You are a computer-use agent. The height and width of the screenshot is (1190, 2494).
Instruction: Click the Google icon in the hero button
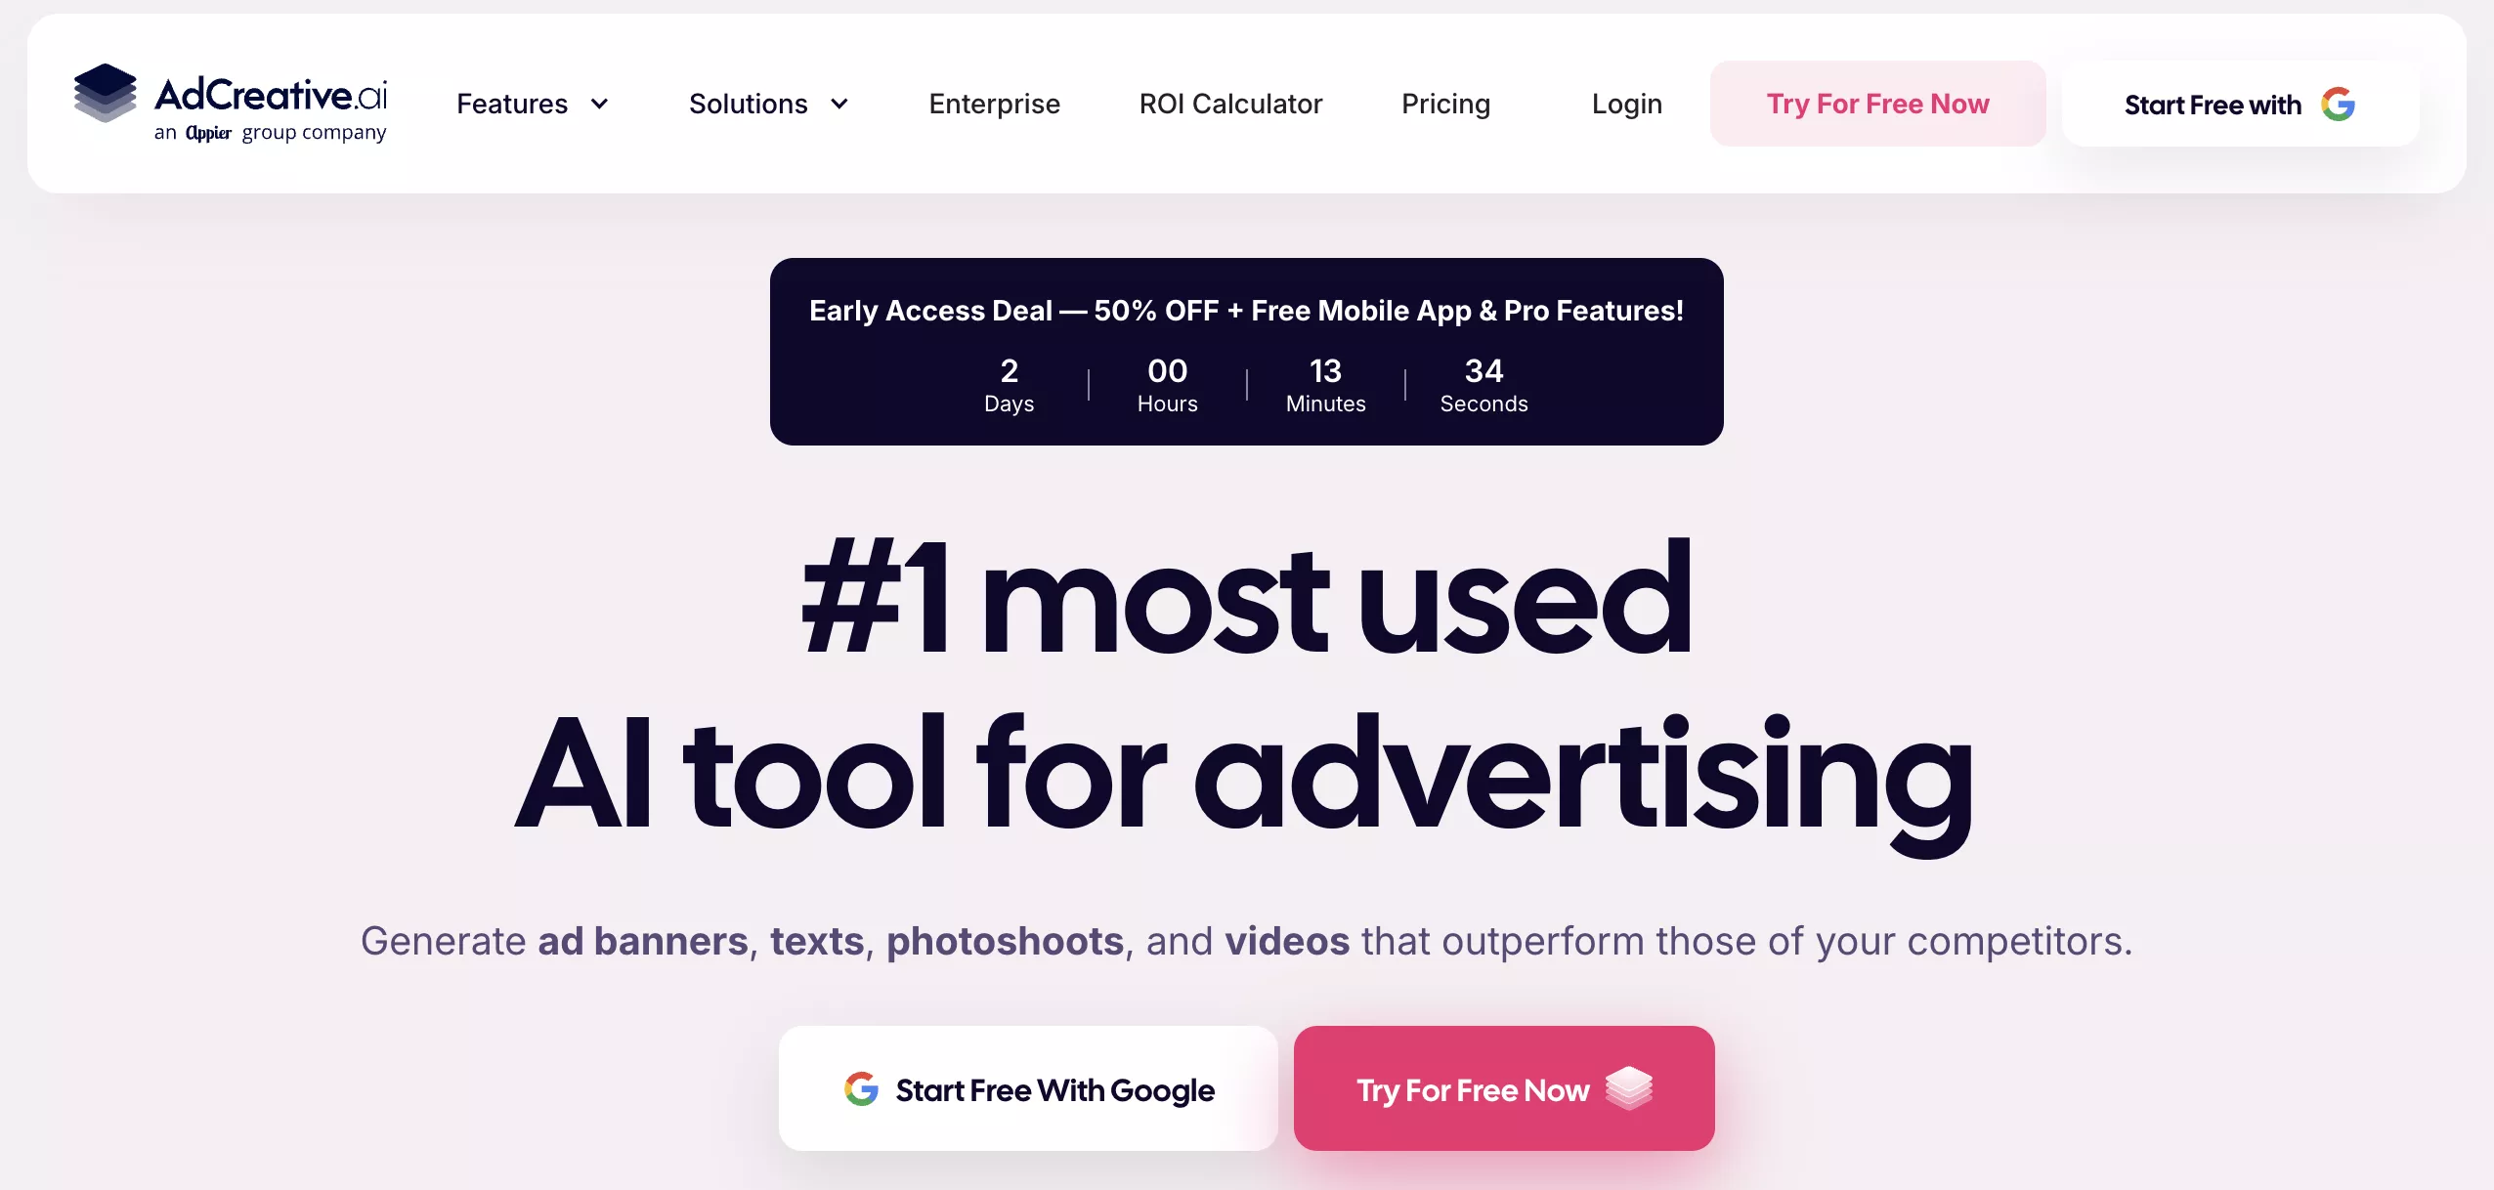click(861, 1088)
